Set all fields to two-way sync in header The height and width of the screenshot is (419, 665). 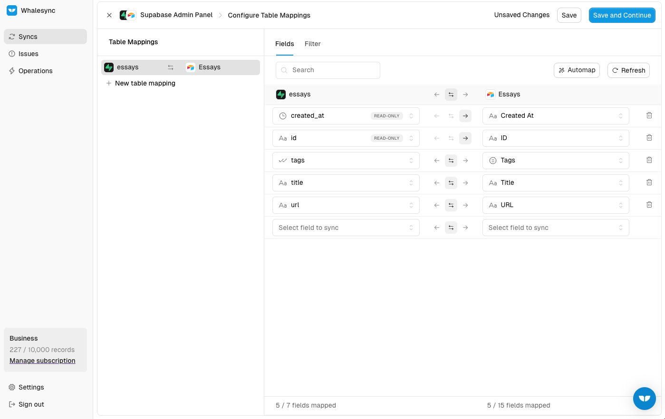[x=451, y=95]
